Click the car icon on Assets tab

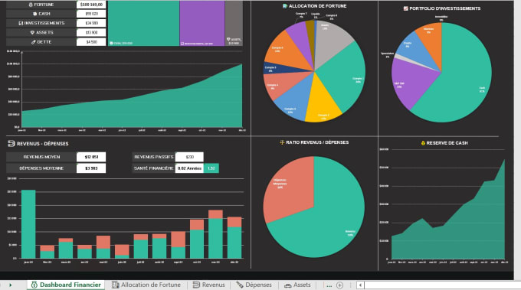pyautogui.click(x=288, y=285)
